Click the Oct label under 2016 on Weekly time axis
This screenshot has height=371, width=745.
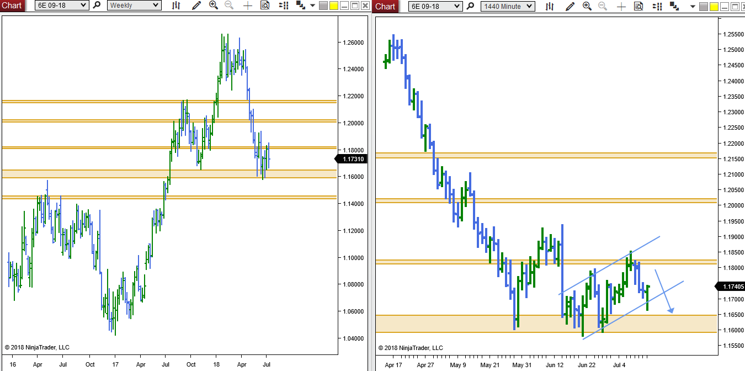[x=90, y=364]
